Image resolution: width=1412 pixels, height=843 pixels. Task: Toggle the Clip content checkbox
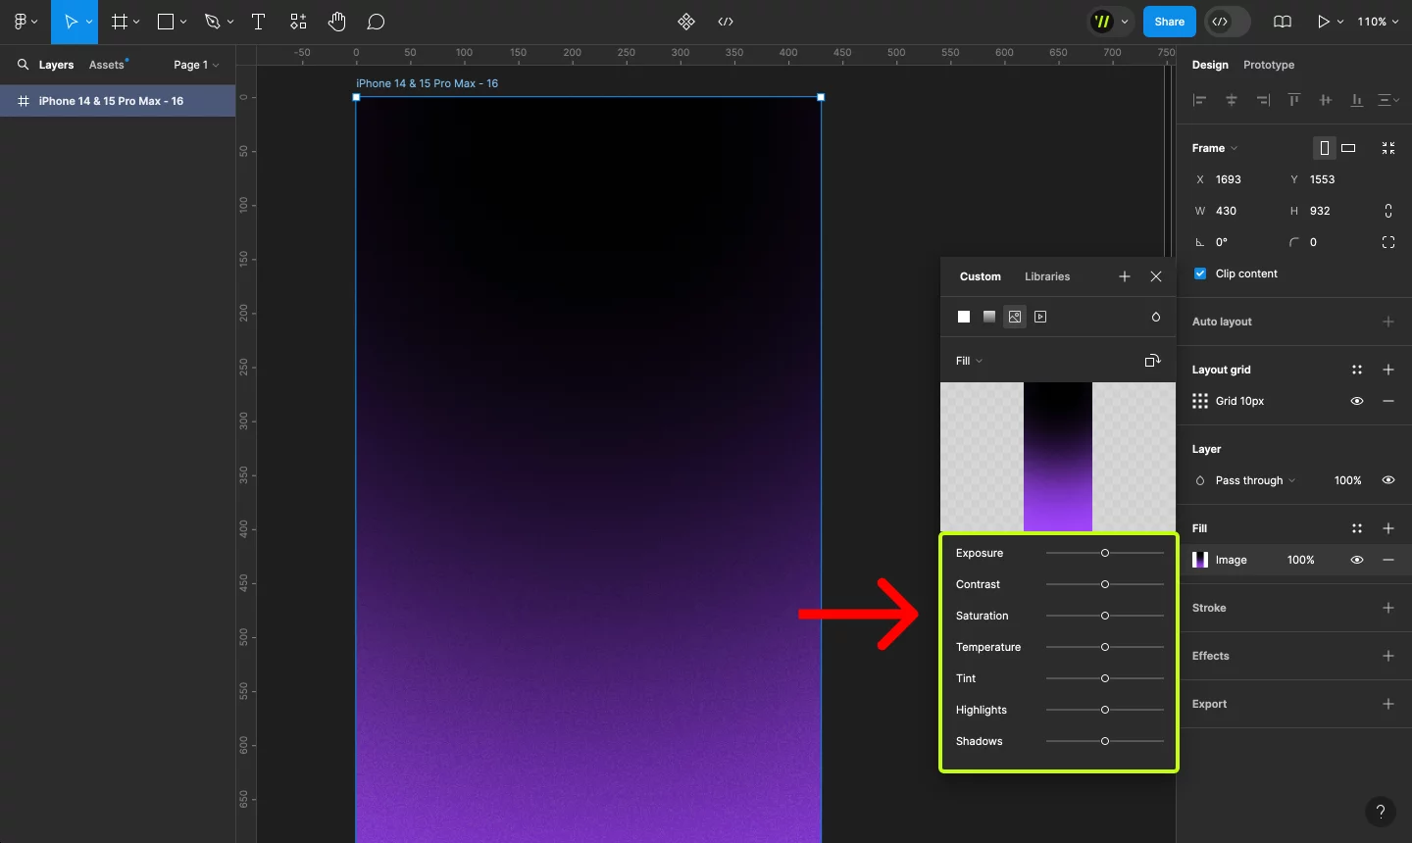click(1200, 273)
